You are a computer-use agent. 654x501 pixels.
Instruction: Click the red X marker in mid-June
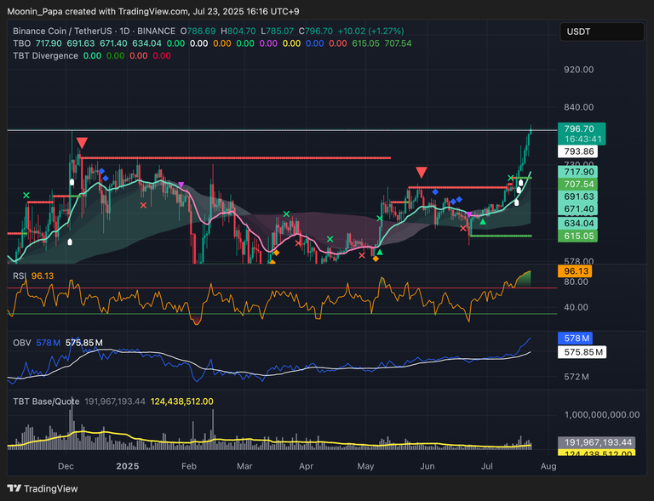click(463, 228)
